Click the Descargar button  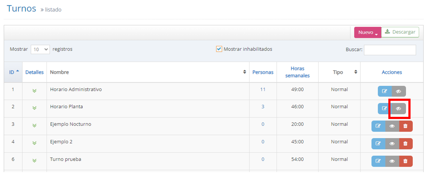click(x=400, y=32)
